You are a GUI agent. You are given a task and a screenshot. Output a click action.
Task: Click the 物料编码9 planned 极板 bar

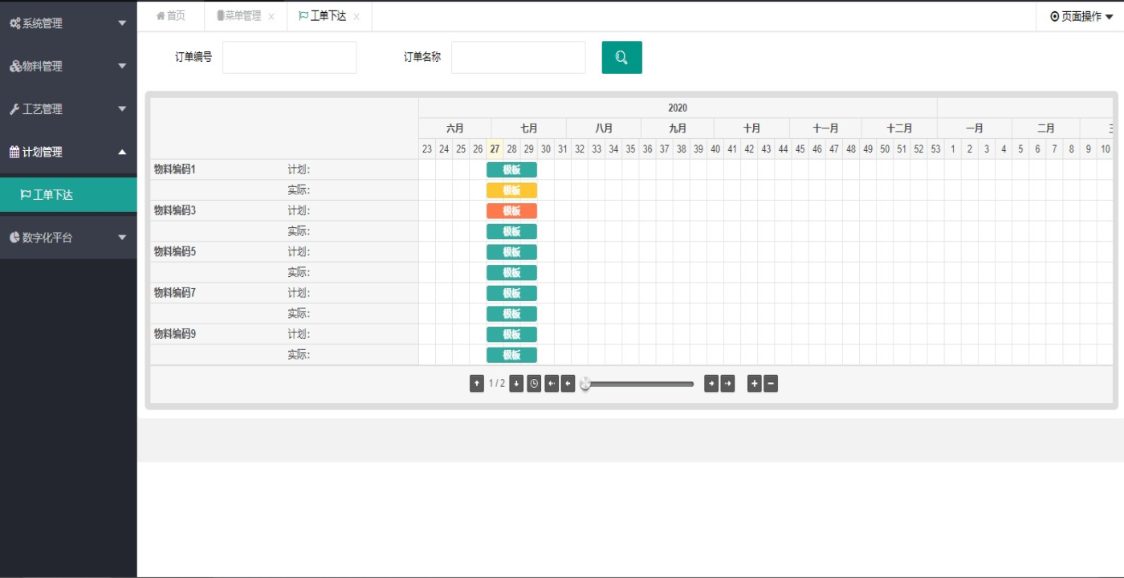[x=511, y=335]
